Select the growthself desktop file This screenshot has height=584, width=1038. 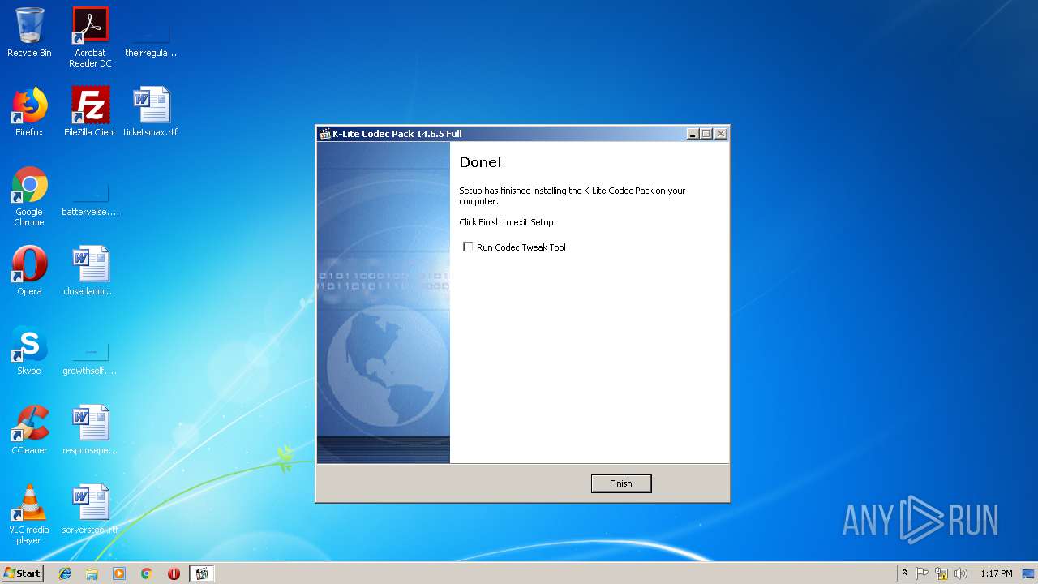90,360
